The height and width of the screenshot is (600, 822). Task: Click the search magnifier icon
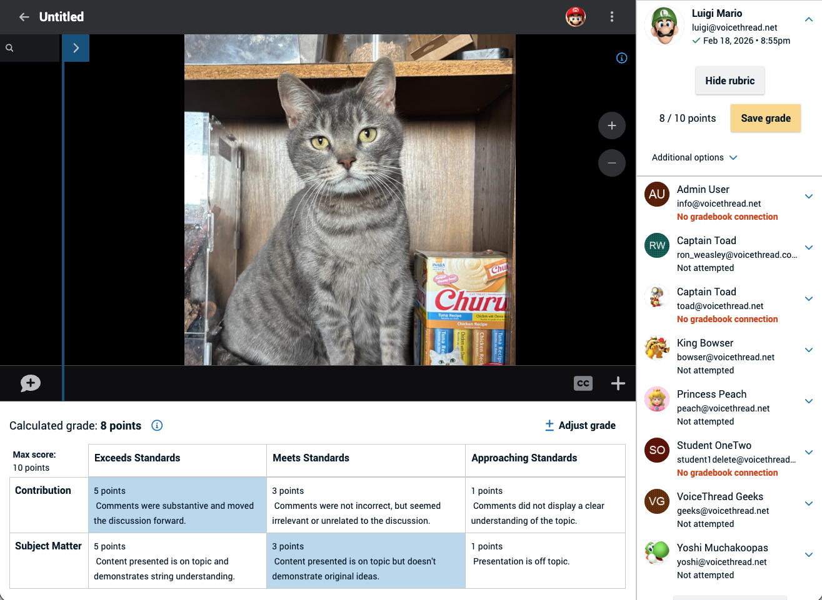10,48
